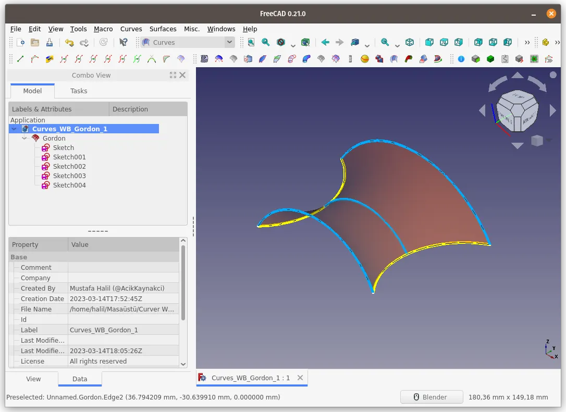
Task: Switch to isometric view cube icon
Action: point(410,43)
